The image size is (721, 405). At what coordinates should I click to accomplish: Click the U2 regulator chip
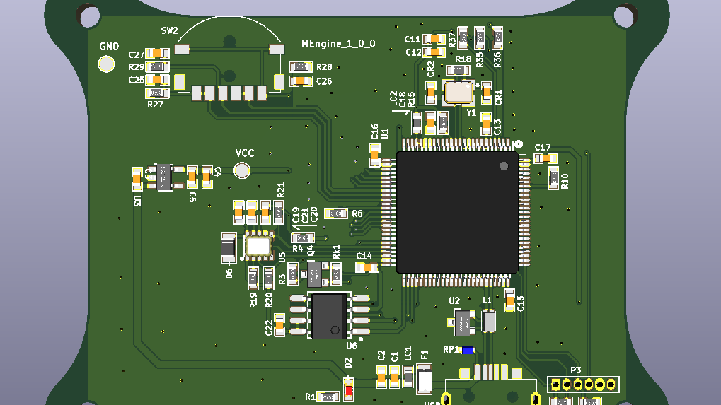(463, 322)
